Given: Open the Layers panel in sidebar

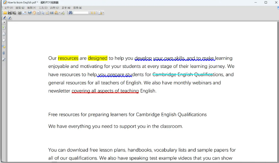Looking at the screenshot, I should [4, 40].
